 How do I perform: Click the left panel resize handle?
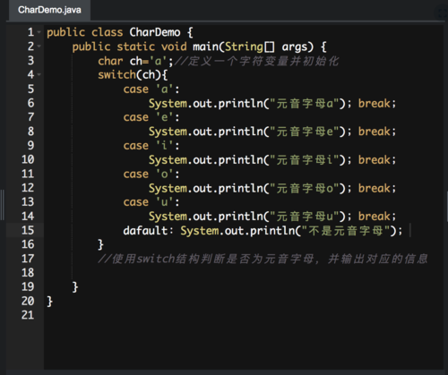3,205
